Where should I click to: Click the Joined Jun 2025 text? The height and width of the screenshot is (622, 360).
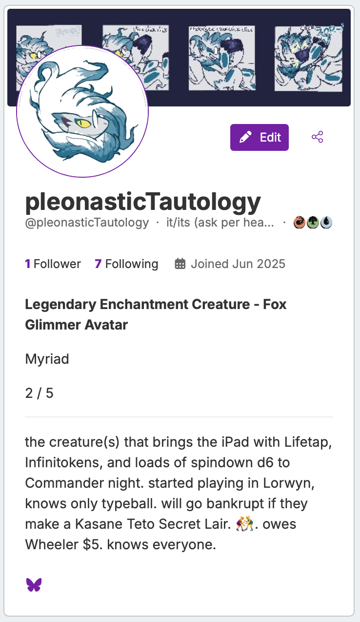pyautogui.click(x=238, y=264)
